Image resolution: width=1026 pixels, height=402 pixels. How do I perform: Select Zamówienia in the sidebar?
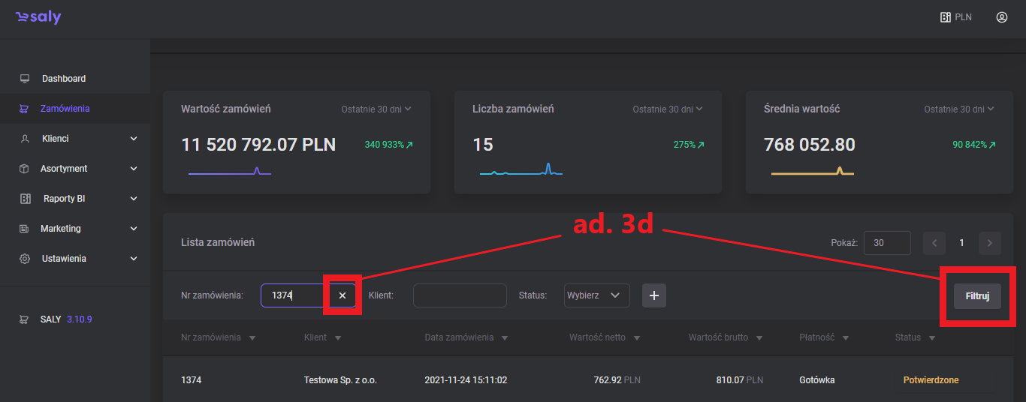(x=65, y=109)
